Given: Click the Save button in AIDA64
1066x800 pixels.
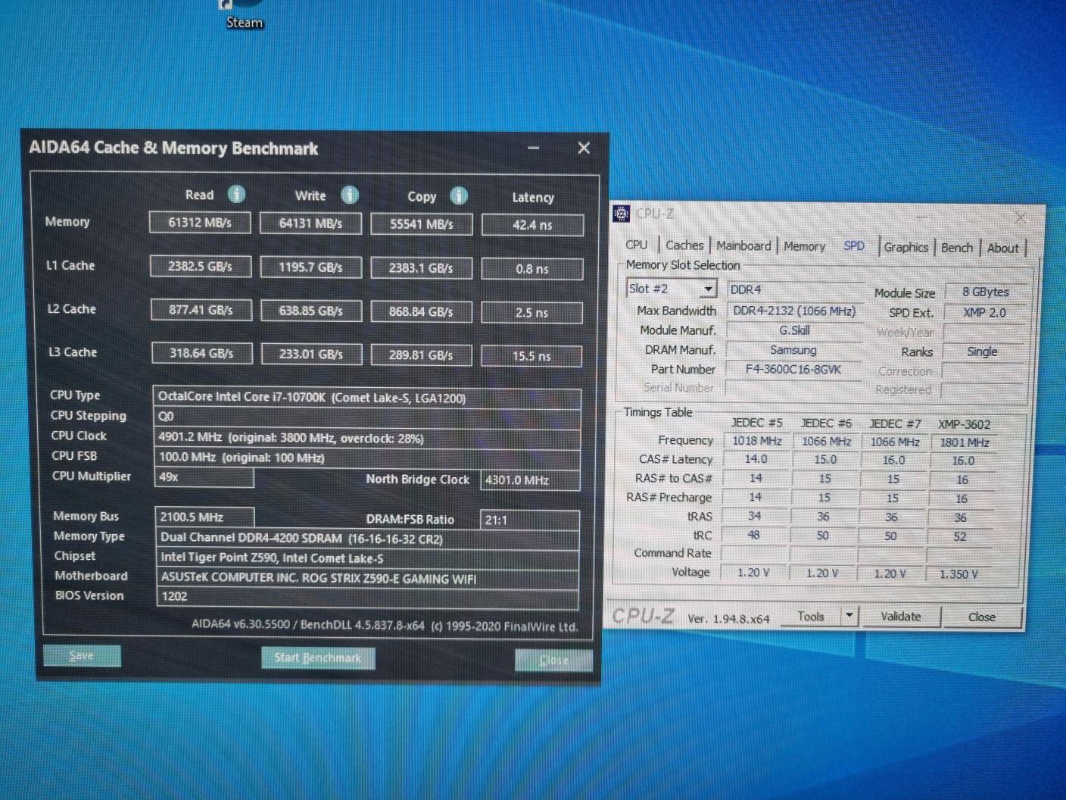Looking at the screenshot, I should click(82, 655).
